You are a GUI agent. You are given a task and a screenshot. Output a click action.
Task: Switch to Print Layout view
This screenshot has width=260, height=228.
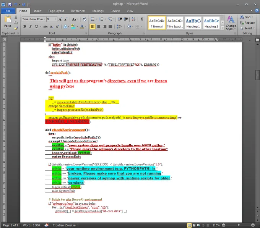point(189,225)
